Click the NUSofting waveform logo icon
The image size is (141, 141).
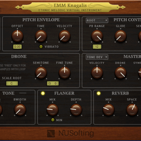(x=51, y=134)
